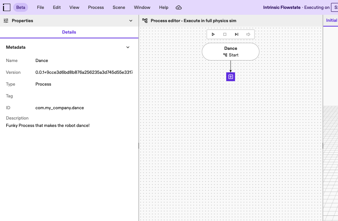Open the File menu
Image resolution: width=338 pixels, height=221 pixels.
(x=41, y=7)
